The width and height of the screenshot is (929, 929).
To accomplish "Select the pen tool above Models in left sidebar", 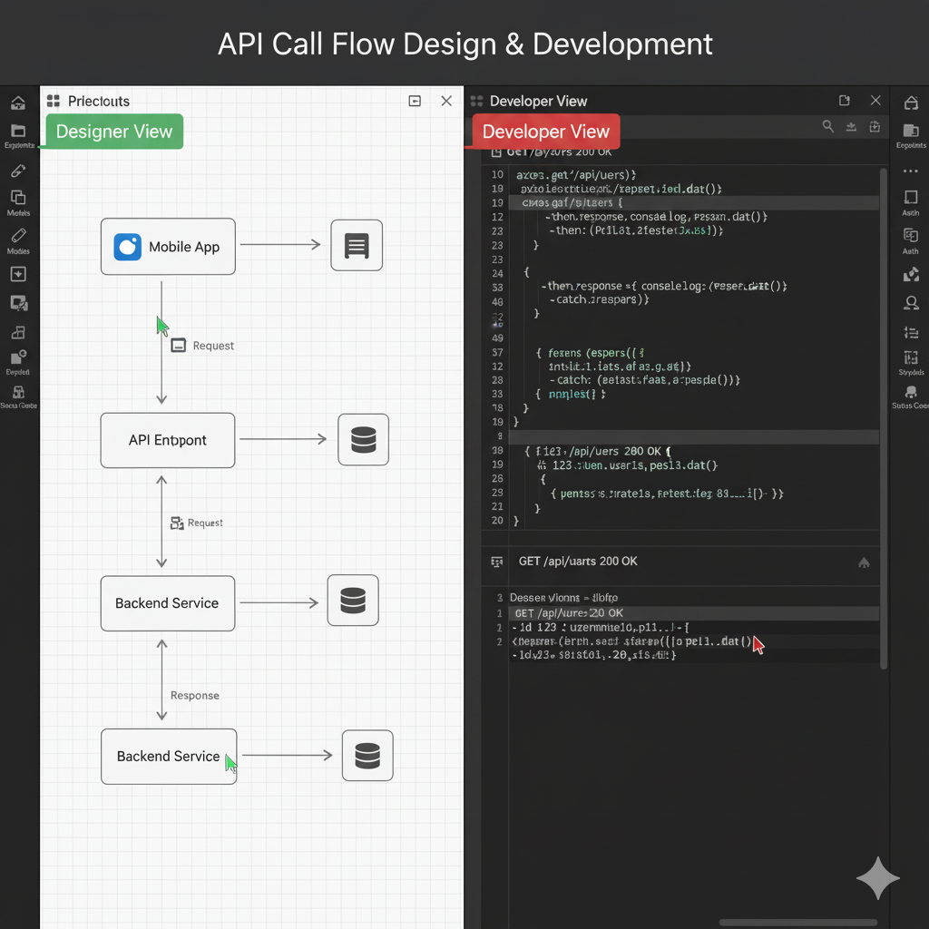I will [x=18, y=171].
